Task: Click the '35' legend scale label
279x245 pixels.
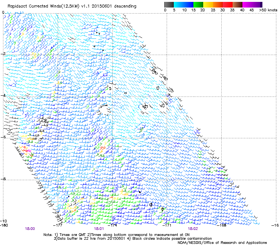Action: tap(232, 10)
